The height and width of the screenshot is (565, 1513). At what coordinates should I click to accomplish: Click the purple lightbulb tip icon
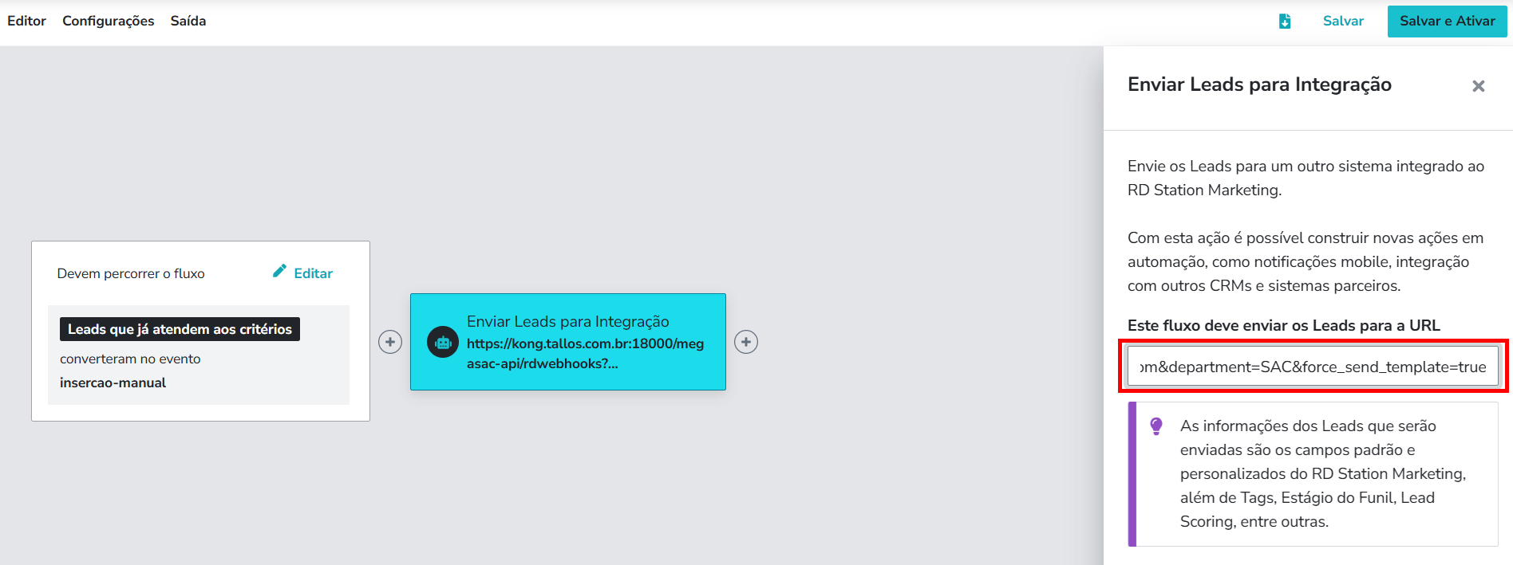pyautogui.click(x=1155, y=426)
